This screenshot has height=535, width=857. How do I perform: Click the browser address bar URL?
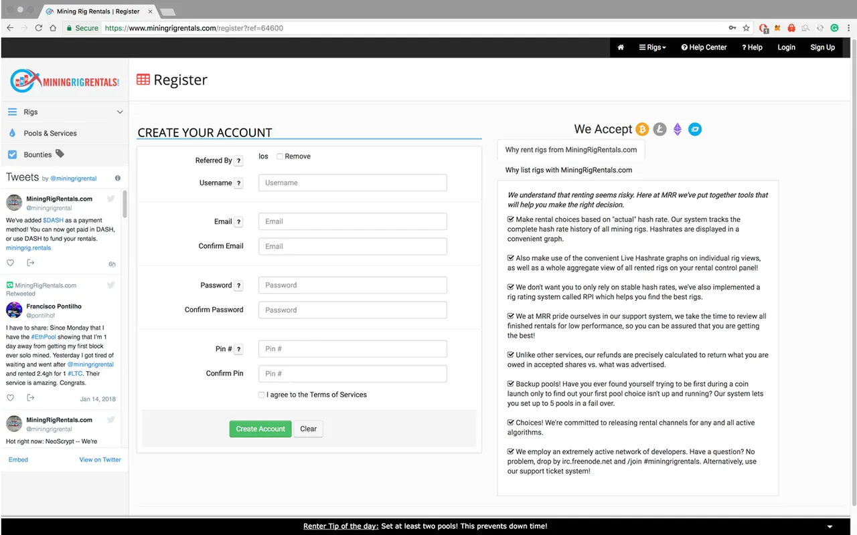[x=194, y=28]
